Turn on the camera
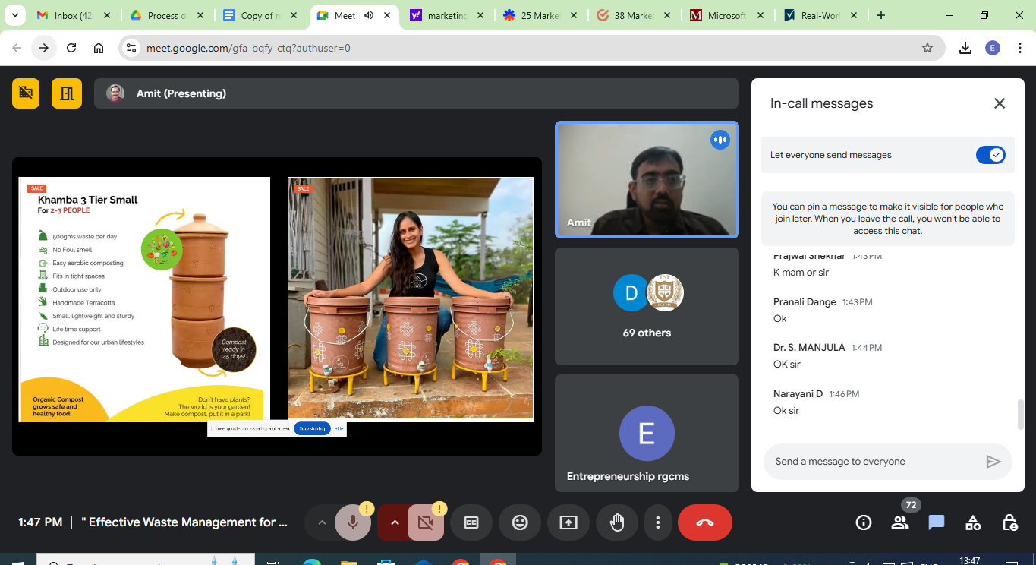The image size is (1036, 565). pyautogui.click(x=426, y=522)
